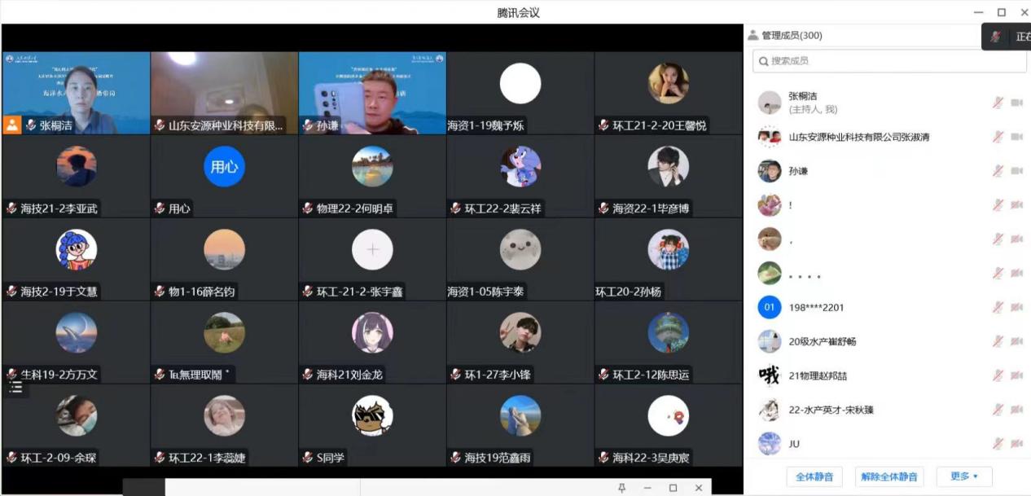
Task: Click camera icon next to 山东安源种业科技有限公司张淑清
Action: [1016, 137]
